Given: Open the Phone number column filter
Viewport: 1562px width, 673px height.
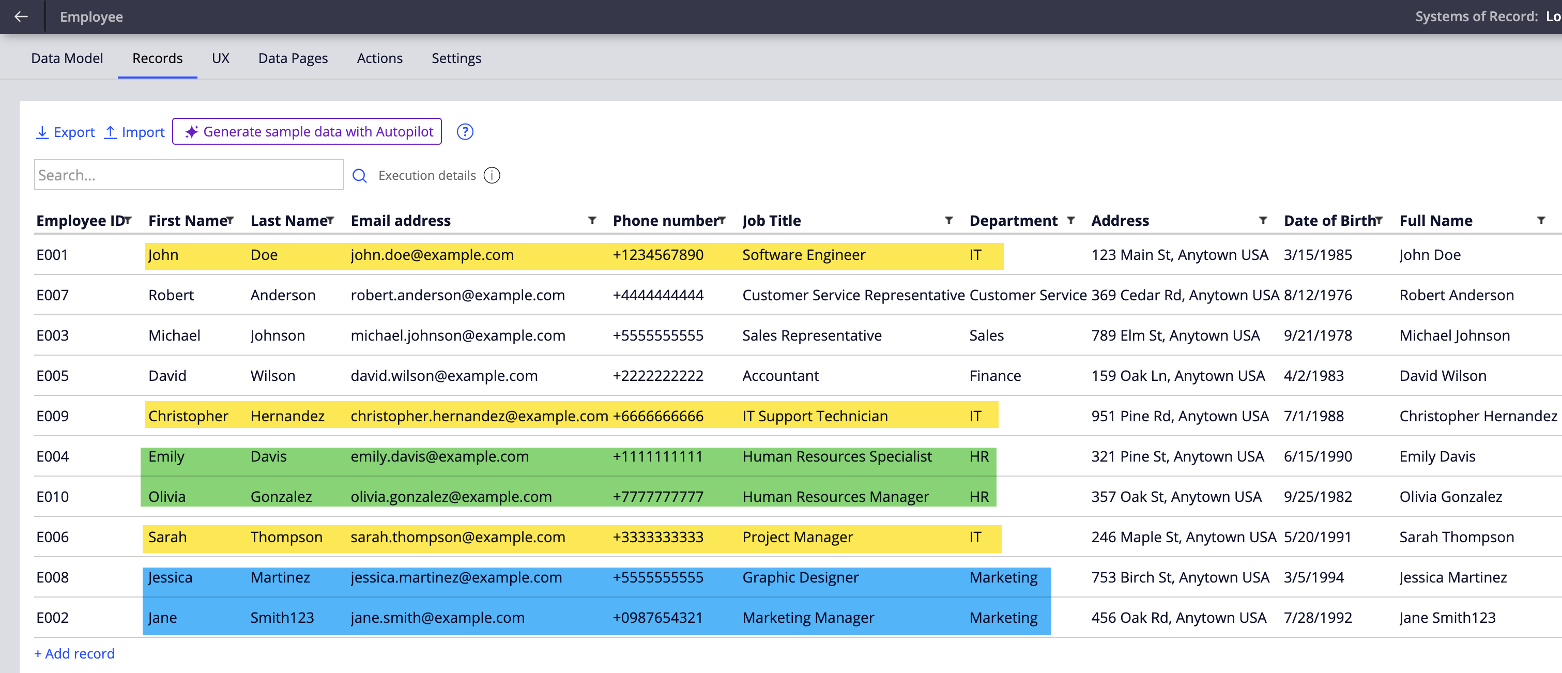Looking at the screenshot, I should pyautogui.click(x=722, y=220).
